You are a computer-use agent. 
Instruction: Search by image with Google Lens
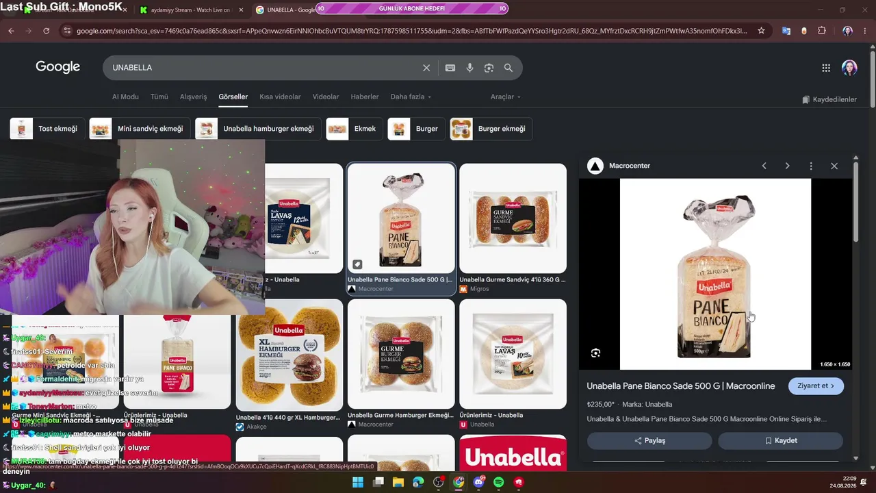[x=489, y=68]
